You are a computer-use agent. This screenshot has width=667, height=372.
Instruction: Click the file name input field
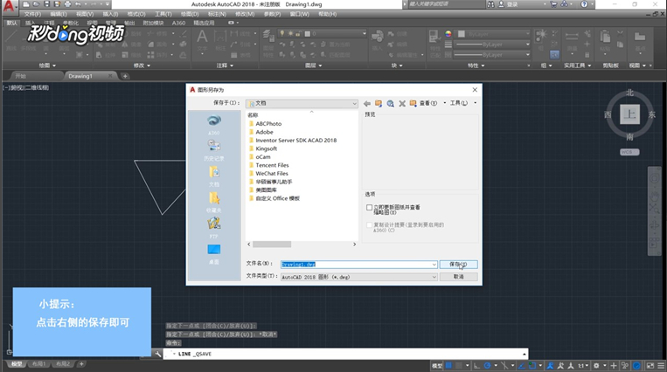(x=354, y=264)
